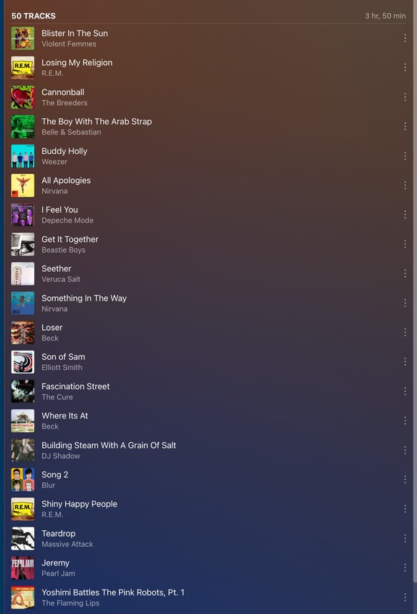Select The Boy With The Arab Strap track
Image resolution: width=417 pixels, height=614 pixels.
pyautogui.click(x=97, y=122)
